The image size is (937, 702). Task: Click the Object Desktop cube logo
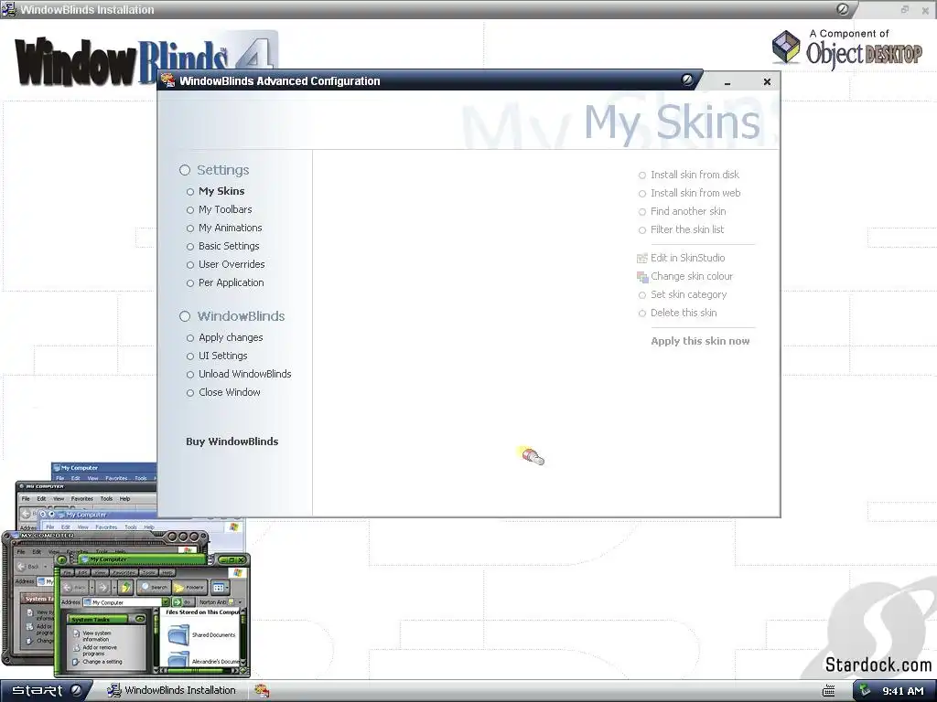786,48
